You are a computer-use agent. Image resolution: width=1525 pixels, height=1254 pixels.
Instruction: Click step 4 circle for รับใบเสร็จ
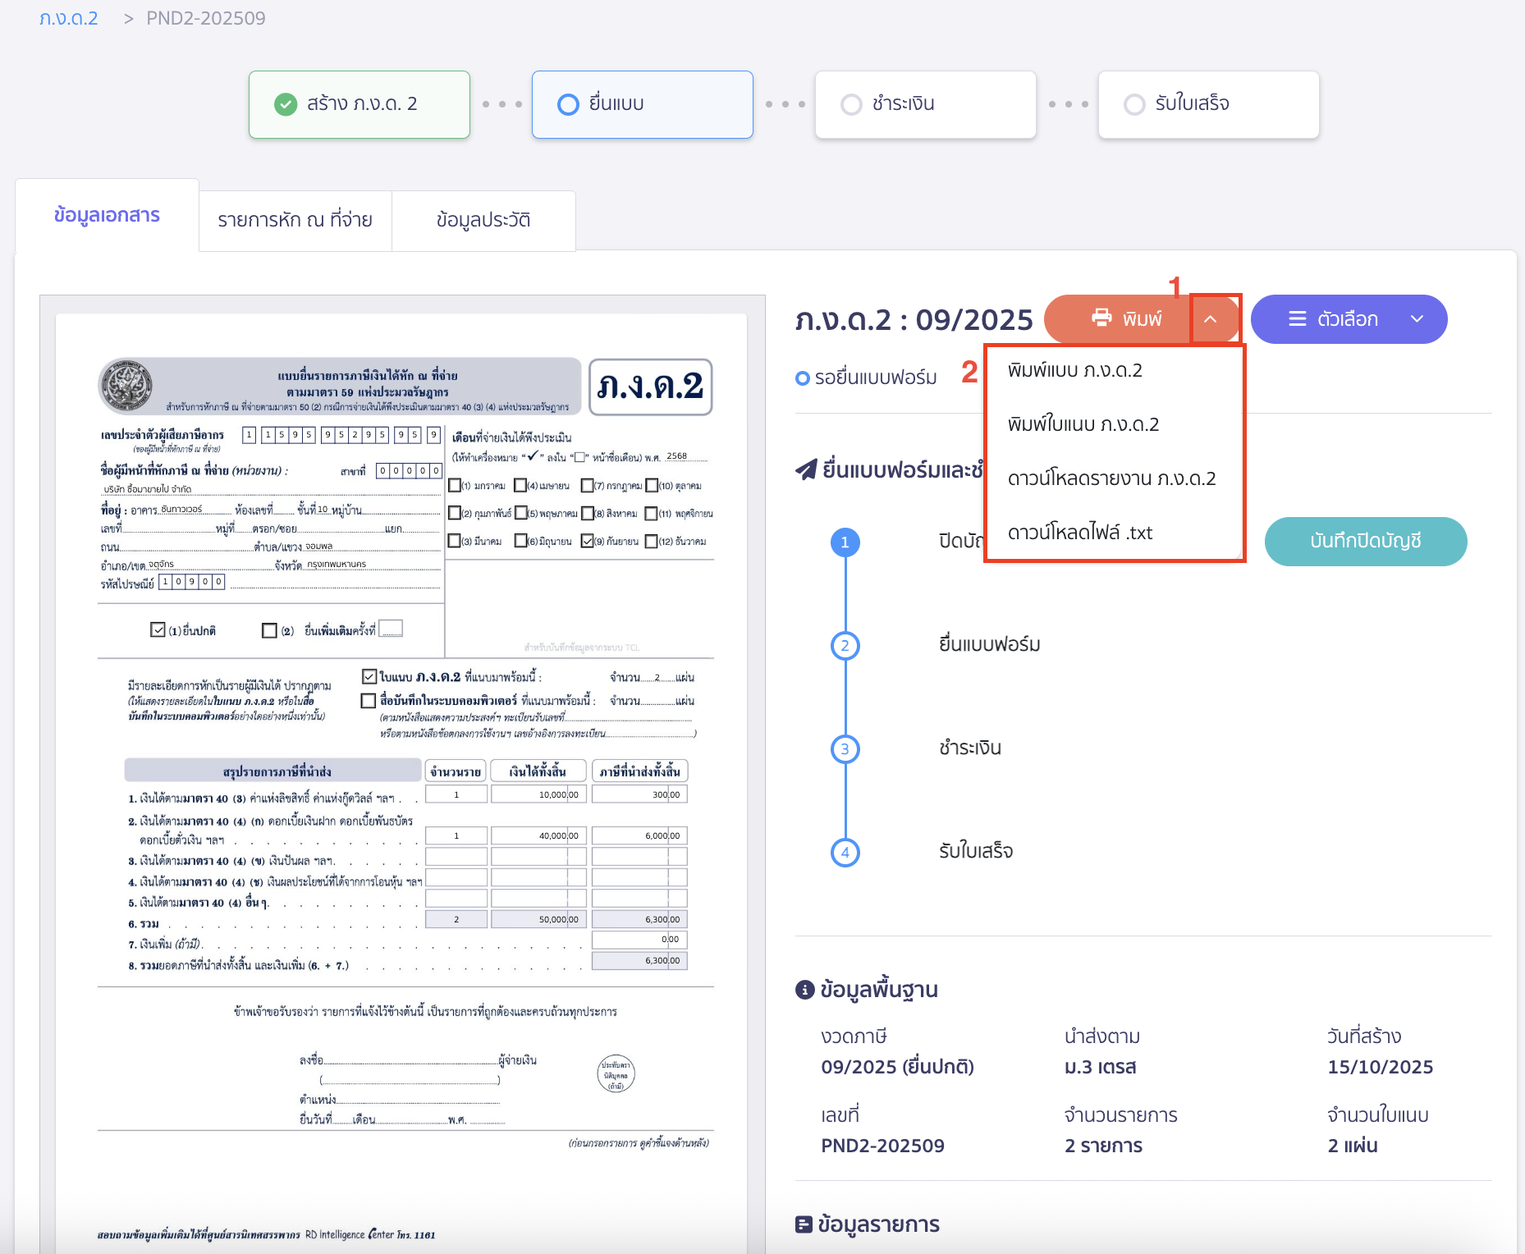(x=845, y=852)
